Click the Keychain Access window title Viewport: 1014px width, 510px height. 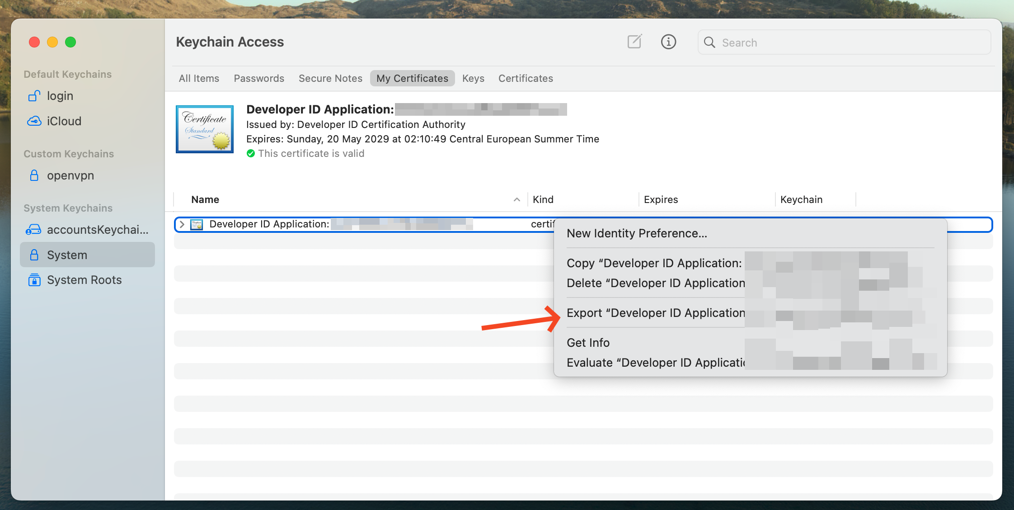(x=230, y=42)
